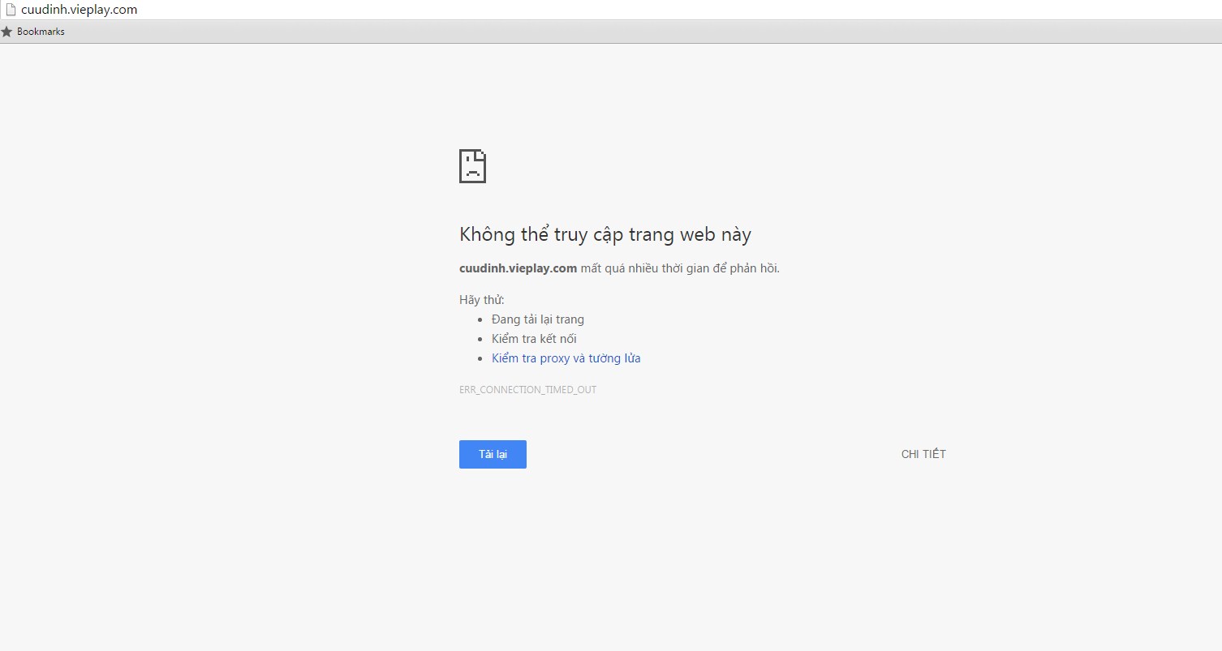Click the page icon in address bar
This screenshot has width=1222, height=651.
pos(11,10)
